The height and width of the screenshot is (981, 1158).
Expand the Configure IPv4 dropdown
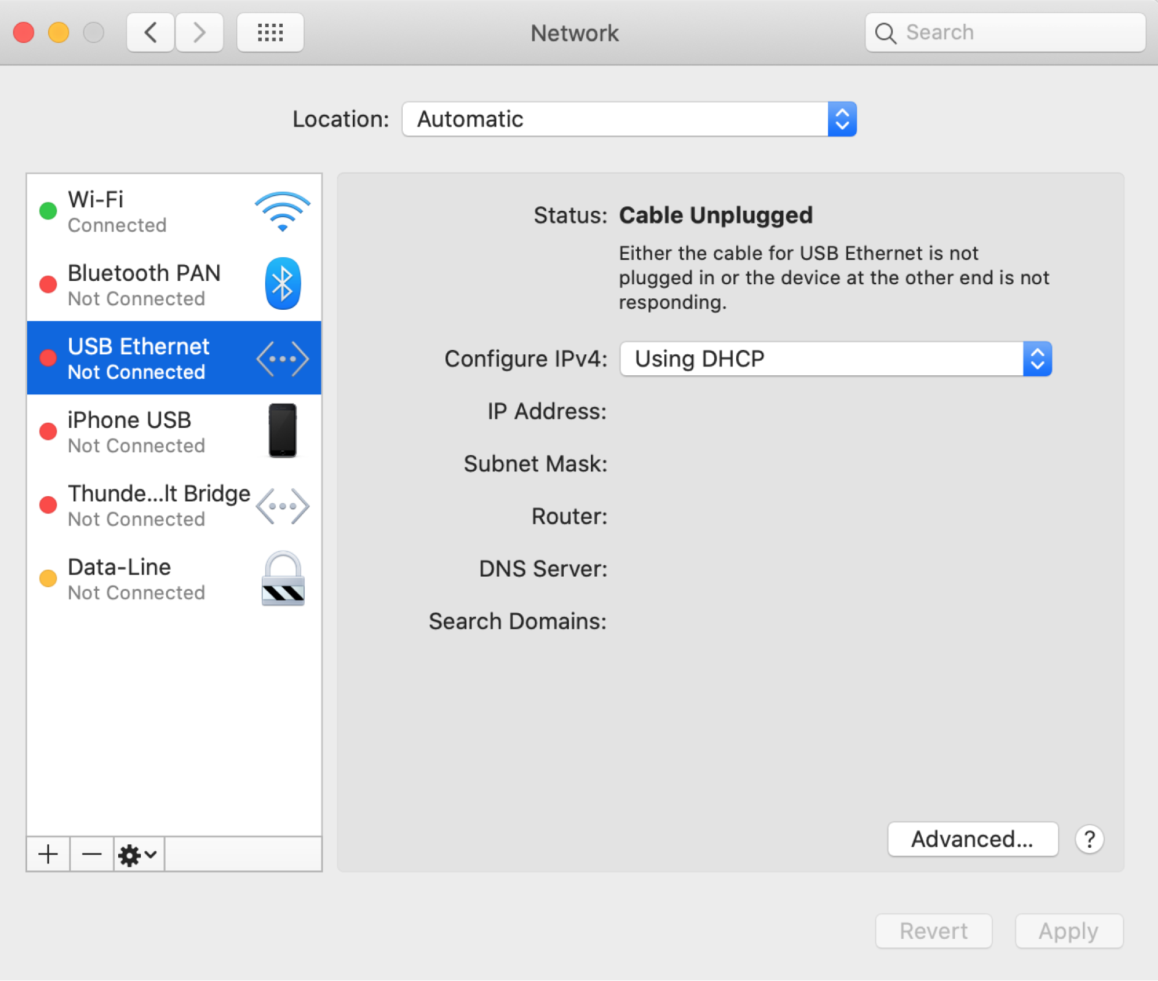(x=835, y=359)
